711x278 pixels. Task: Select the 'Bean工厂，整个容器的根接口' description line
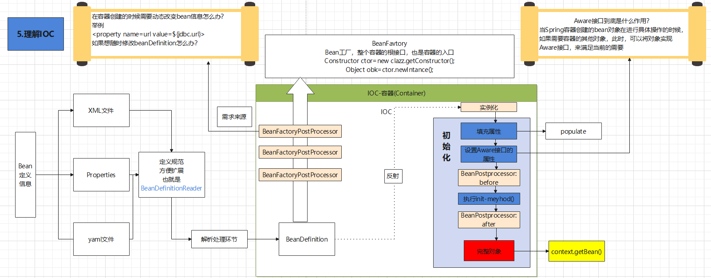[390, 52]
